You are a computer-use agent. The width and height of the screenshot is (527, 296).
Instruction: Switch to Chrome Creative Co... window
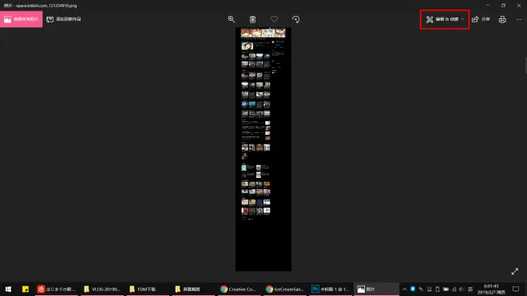pos(239,290)
